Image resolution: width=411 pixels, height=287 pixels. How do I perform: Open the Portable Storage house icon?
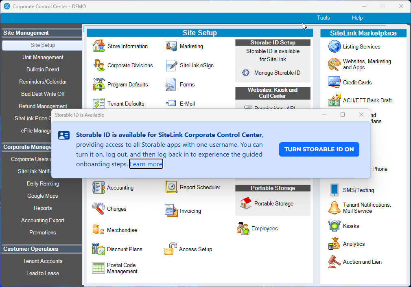pyautogui.click(x=246, y=203)
